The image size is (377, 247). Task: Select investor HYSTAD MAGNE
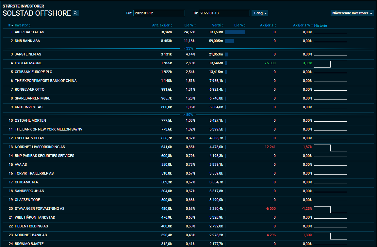(x=28, y=63)
